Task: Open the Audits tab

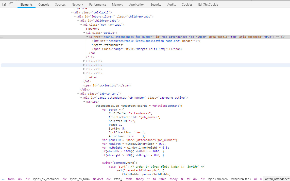Action: click(172, 5)
